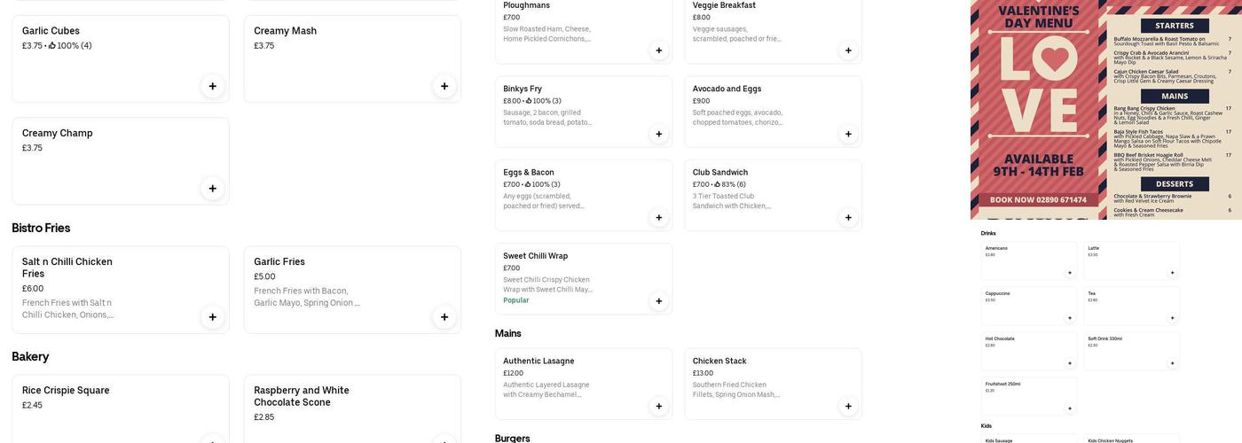Select the Fruitshoot 250ml item card
This screenshot has width=1242, height=443.
1028,395
